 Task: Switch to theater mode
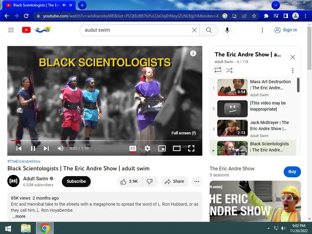click(x=176, y=148)
